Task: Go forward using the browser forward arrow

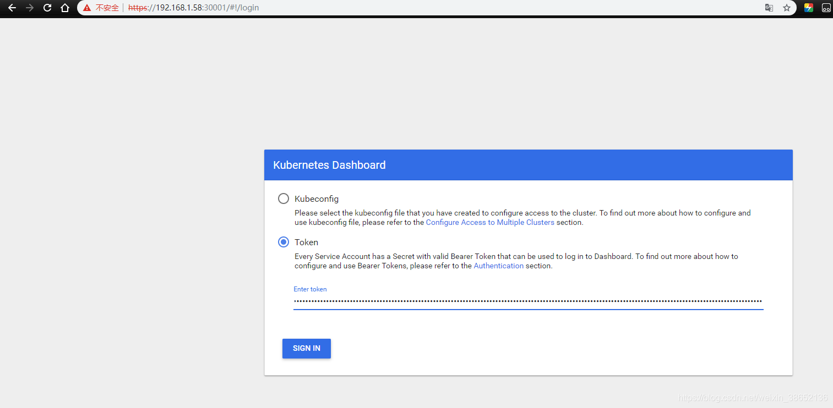Action: click(30, 8)
